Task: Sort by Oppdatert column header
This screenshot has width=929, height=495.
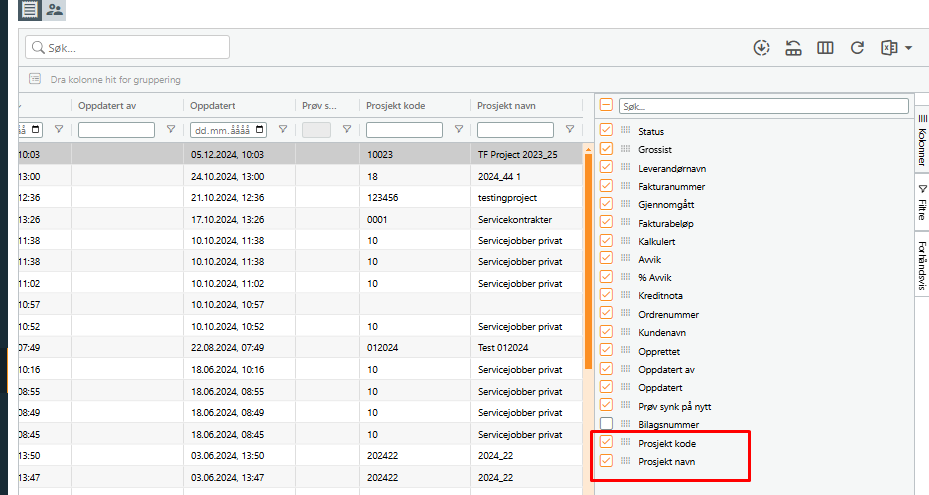Action: [212, 106]
